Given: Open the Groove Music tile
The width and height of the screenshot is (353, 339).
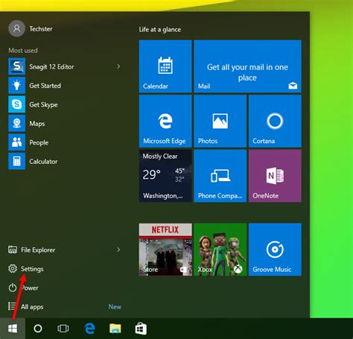Looking at the screenshot, I should pyautogui.click(x=275, y=250).
